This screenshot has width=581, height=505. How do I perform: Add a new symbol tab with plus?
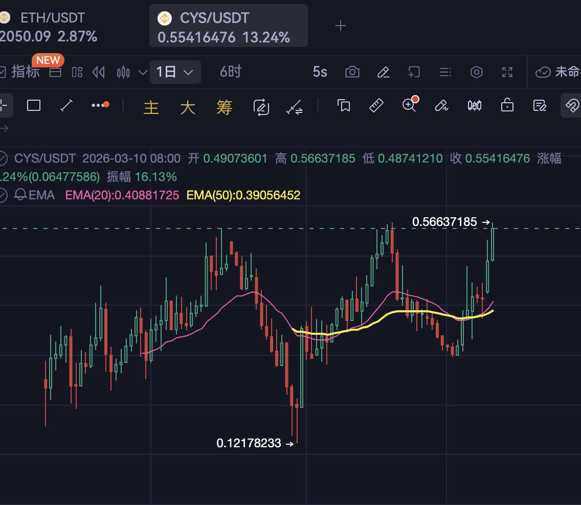tap(340, 26)
